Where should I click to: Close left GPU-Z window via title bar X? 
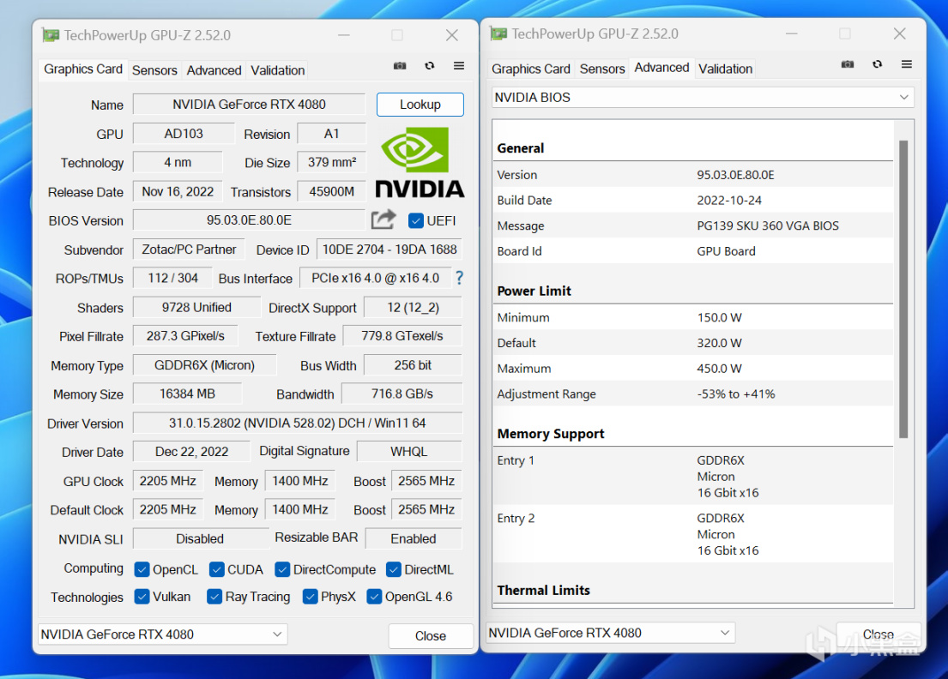[x=451, y=35]
